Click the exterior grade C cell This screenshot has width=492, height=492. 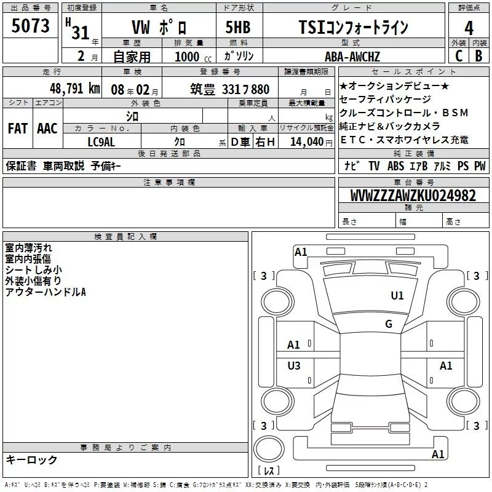459,55
